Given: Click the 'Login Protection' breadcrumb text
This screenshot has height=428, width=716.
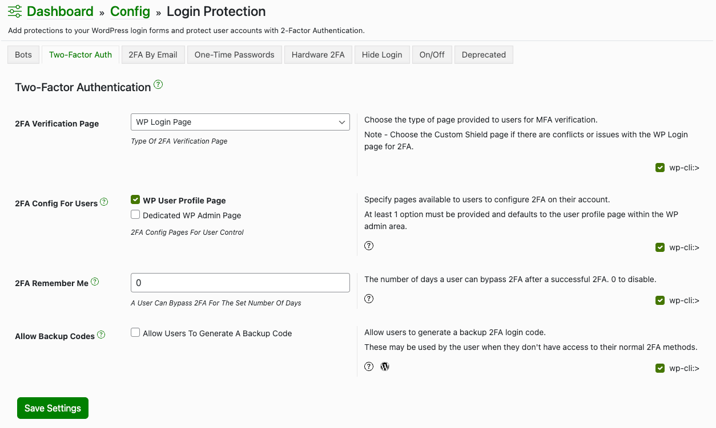Looking at the screenshot, I should (216, 11).
